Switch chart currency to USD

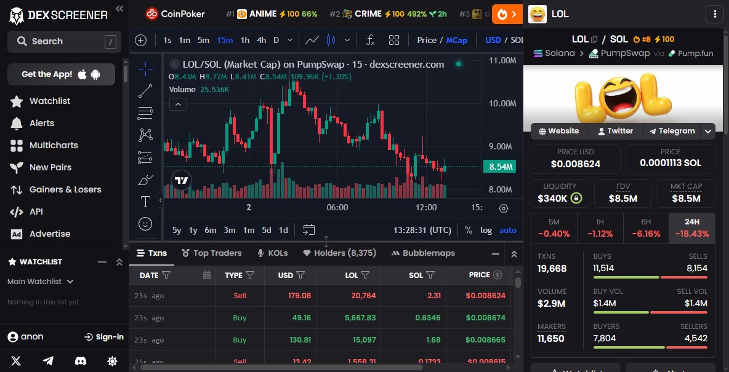coord(493,41)
